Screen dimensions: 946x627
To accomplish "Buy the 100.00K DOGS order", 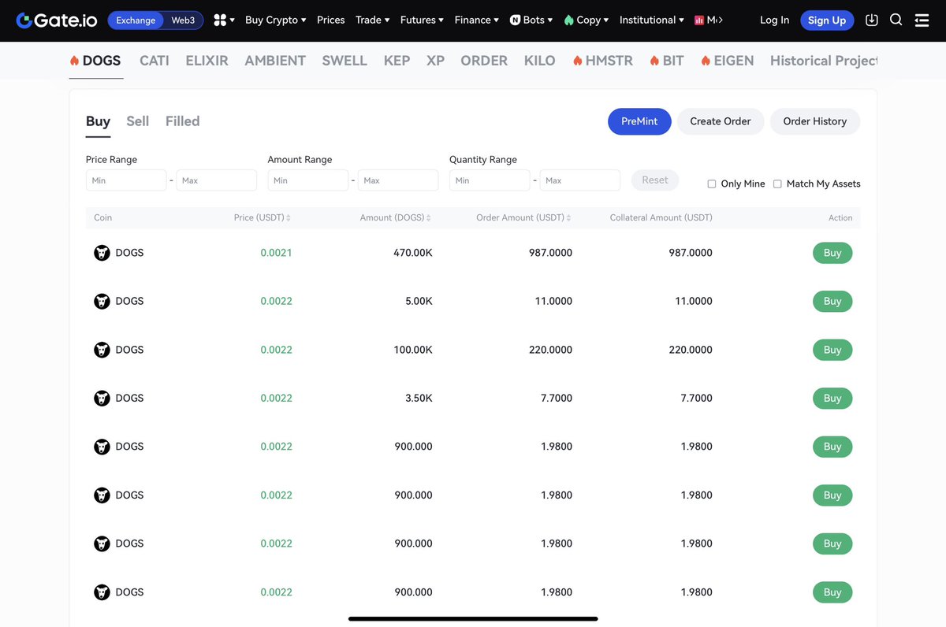I will 832,350.
